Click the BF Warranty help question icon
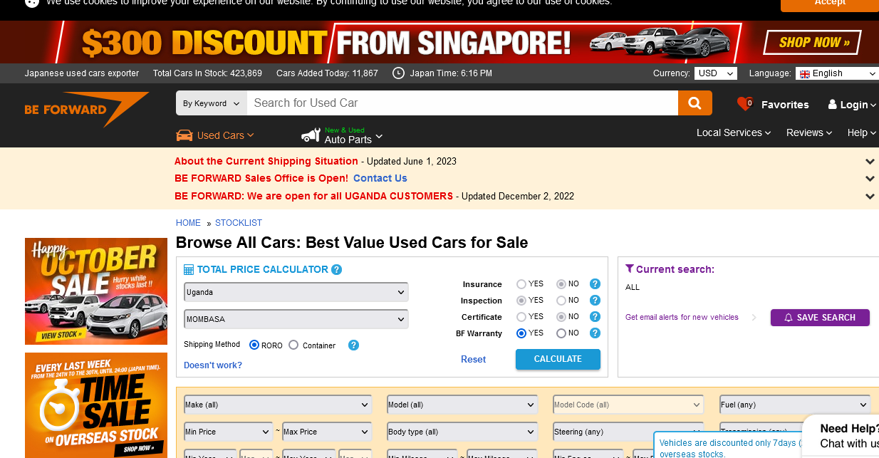The width and height of the screenshot is (879, 458). [x=595, y=333]
